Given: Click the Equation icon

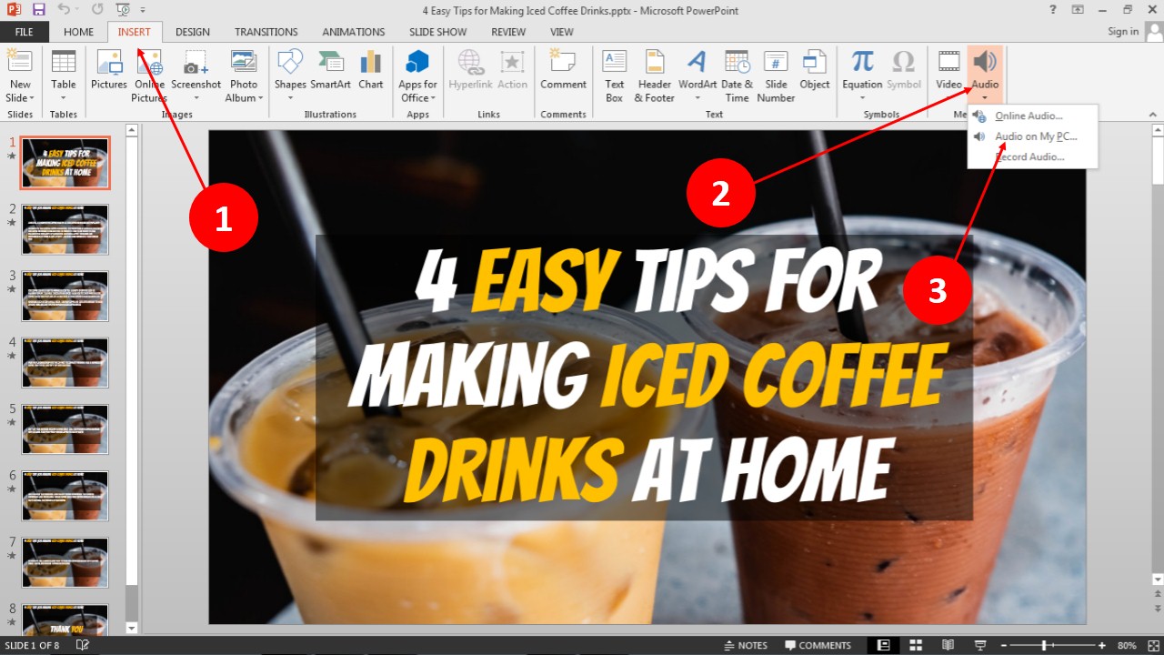Looking at the screenshot, I should pos(862,62).
